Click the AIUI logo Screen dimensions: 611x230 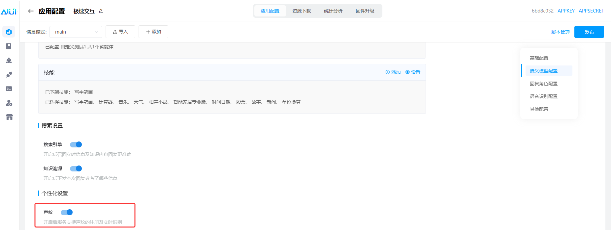pyautogui.click(x=9, y=12)
